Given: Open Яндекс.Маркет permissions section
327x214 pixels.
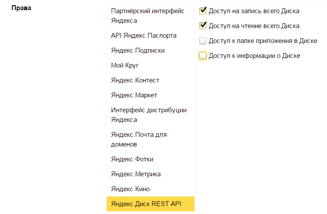Looking at the screenshot, I should click(x=134, y=95).
